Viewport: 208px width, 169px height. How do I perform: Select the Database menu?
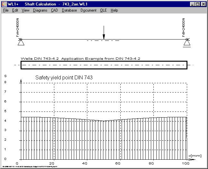(69, 10)
